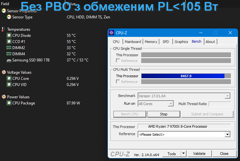Click the Bench CPU button
This screenshot has width=240, height=161.
pyautogui.click(x=130, y=114)
